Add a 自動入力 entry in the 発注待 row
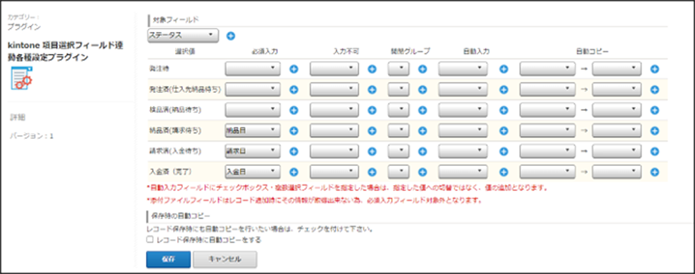 click(503, 69)
